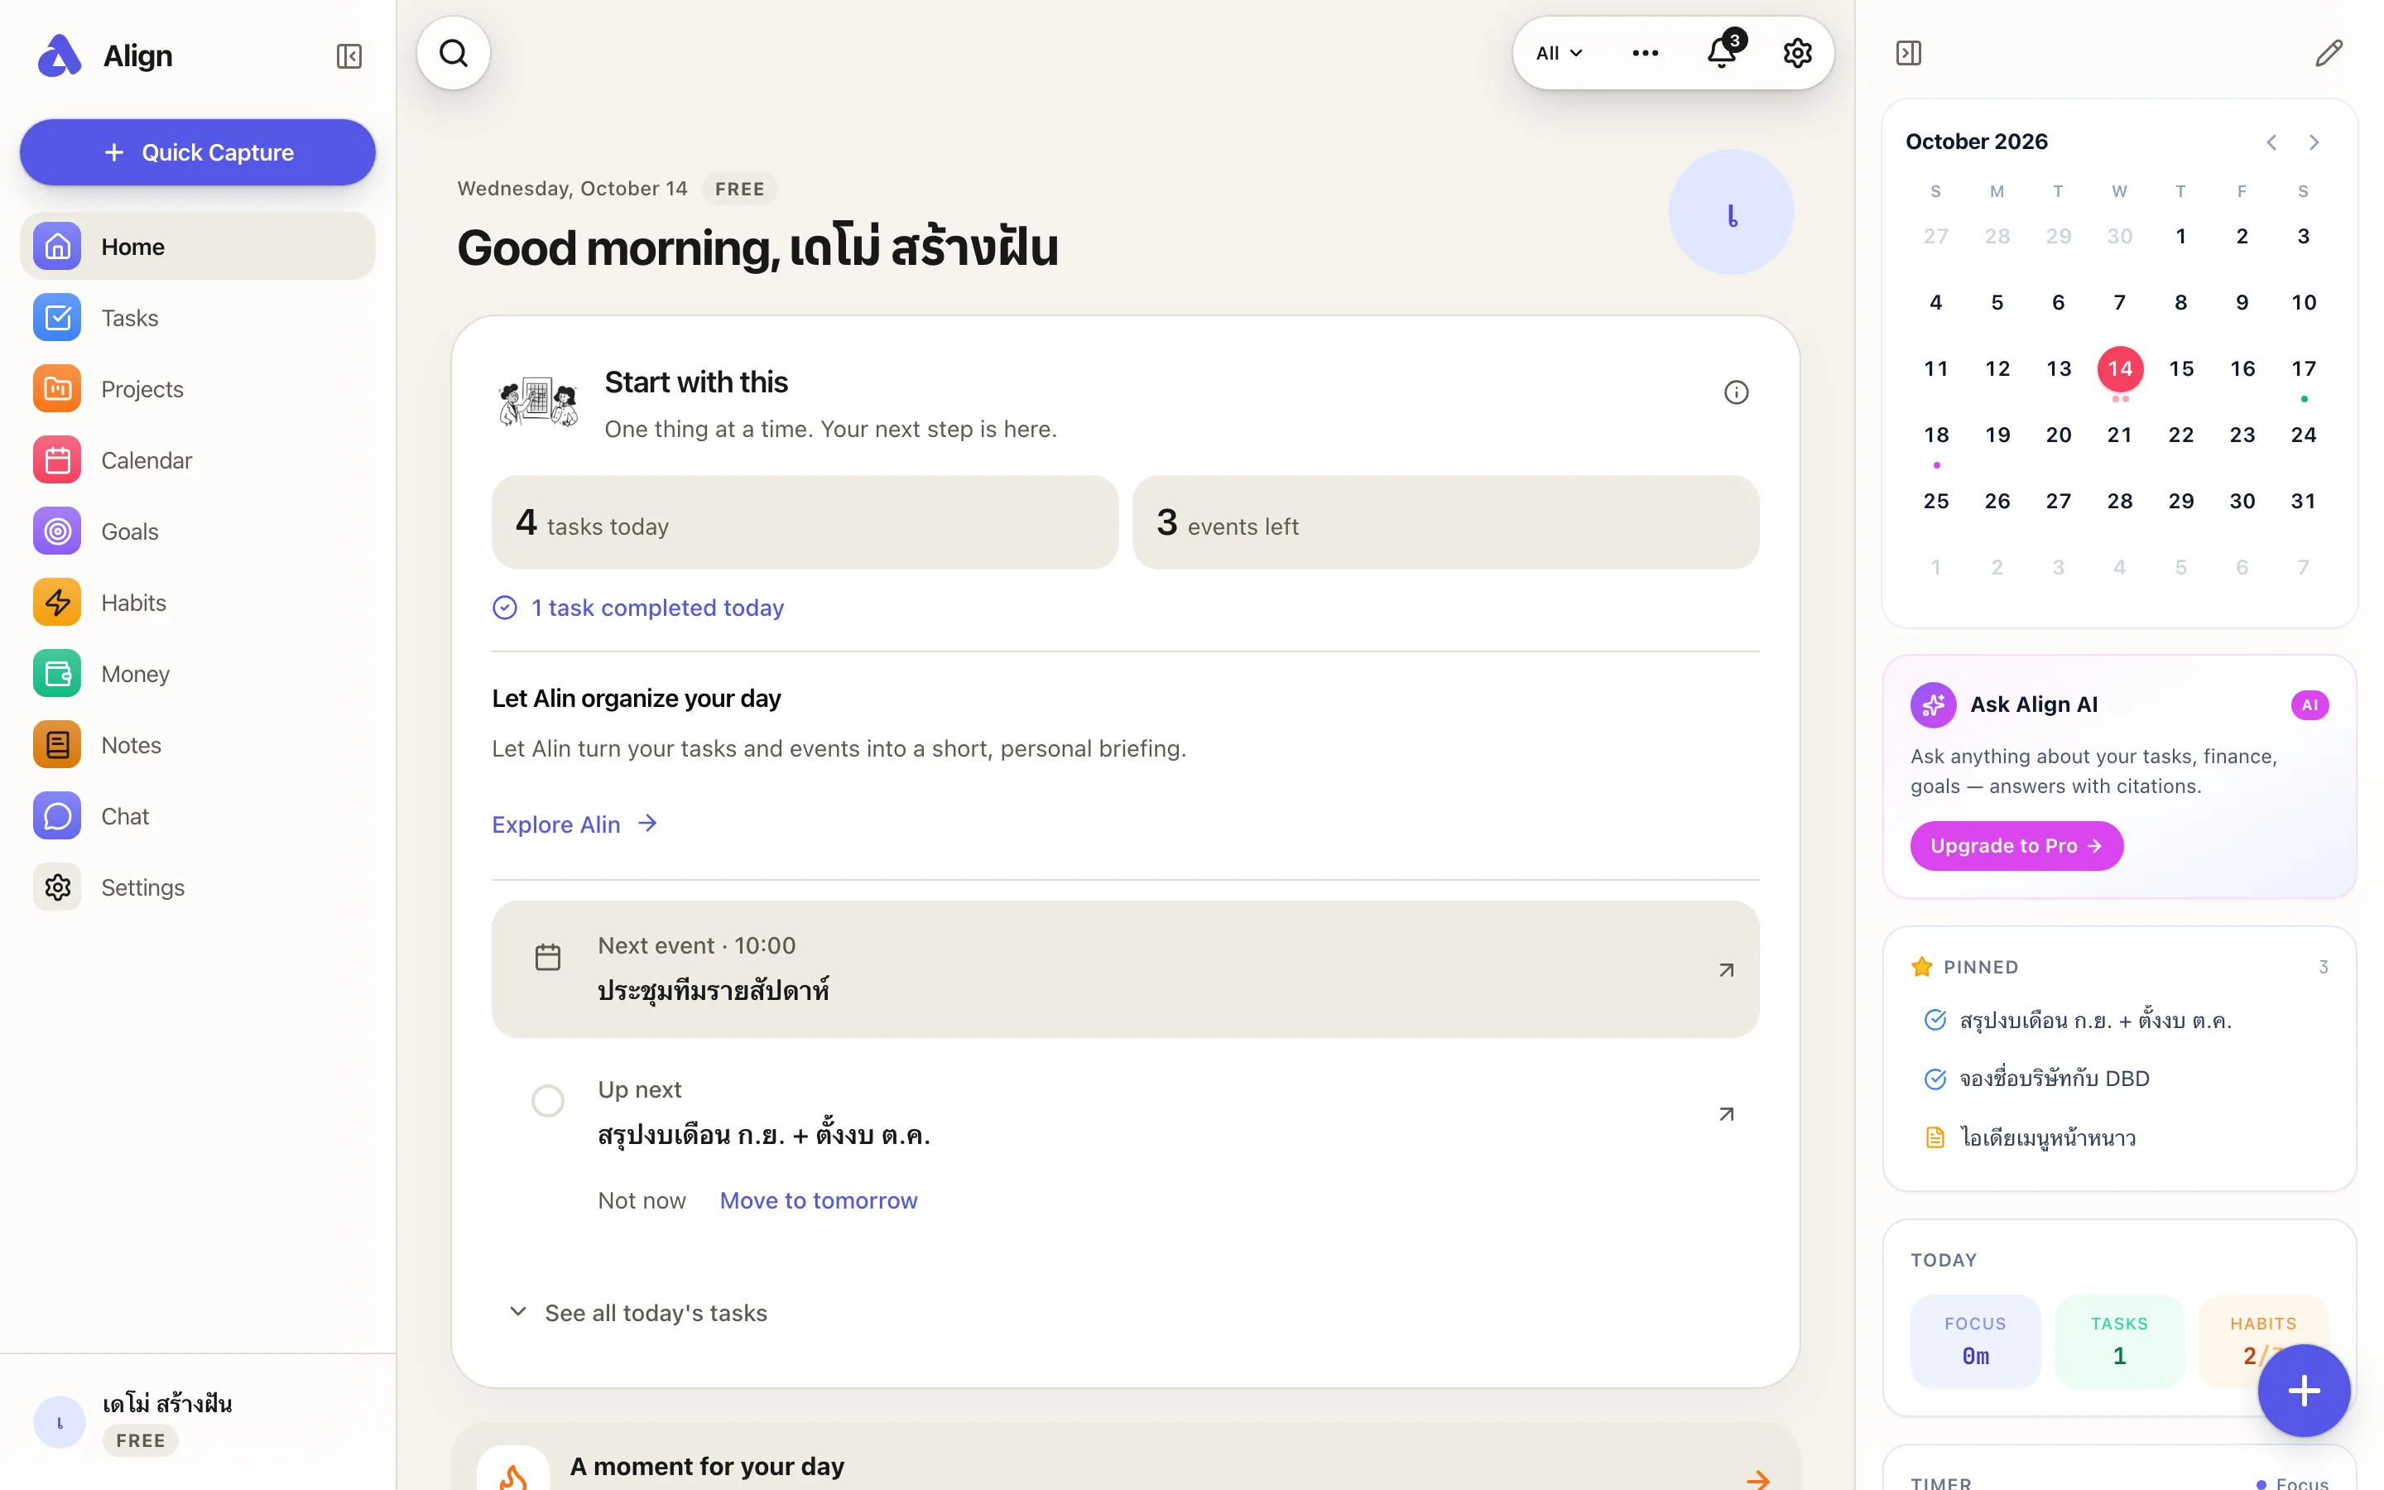Navigate to Goals

point(197,531)
